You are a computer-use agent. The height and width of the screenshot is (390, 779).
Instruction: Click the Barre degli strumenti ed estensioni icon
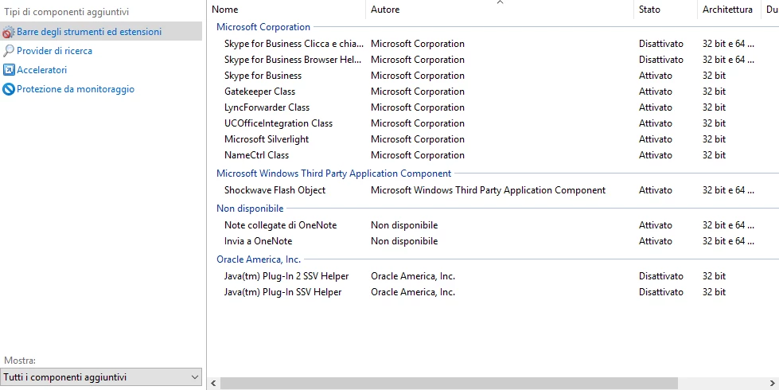click(9, 33)
